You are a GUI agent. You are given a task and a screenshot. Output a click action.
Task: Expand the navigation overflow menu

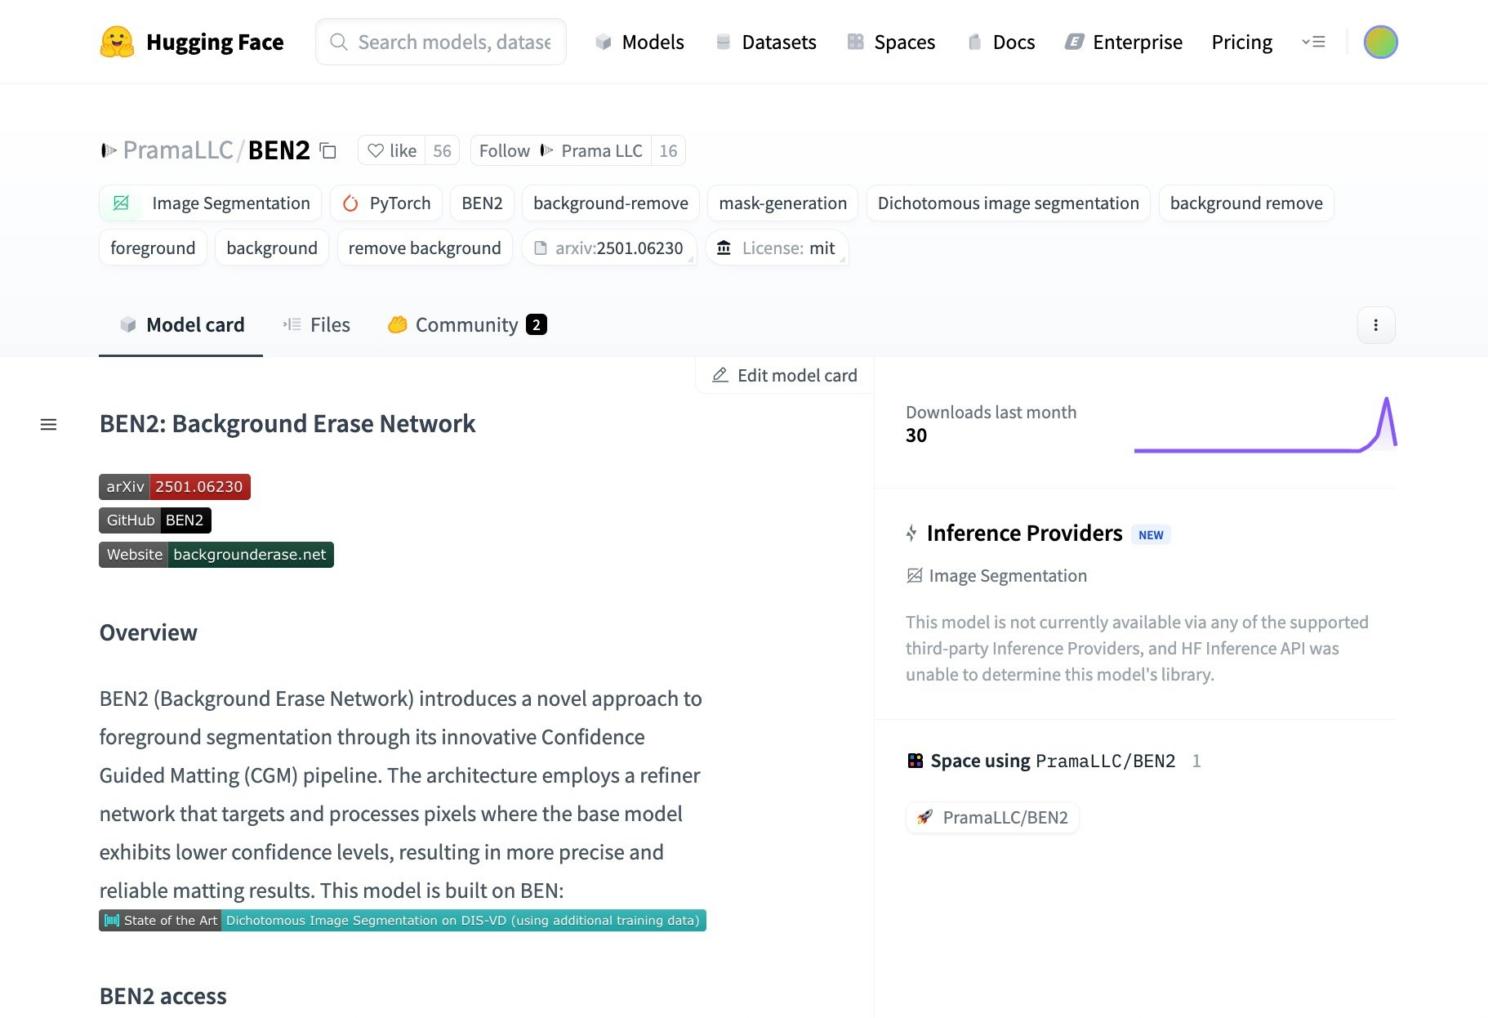coord(1313,42)
